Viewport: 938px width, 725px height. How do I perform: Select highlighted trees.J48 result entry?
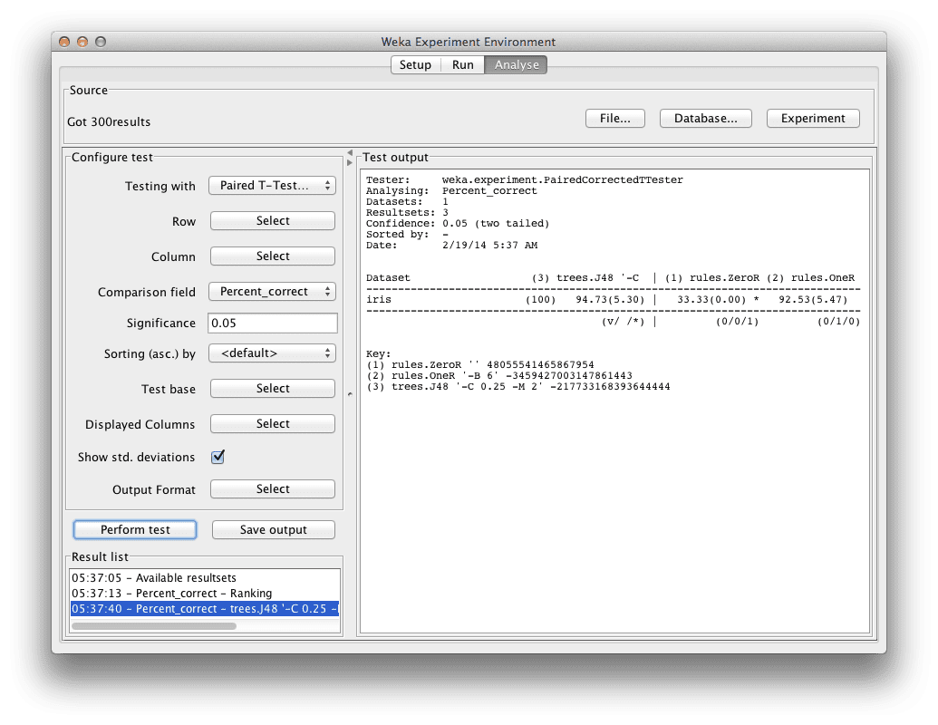click(x=205, y=609)
